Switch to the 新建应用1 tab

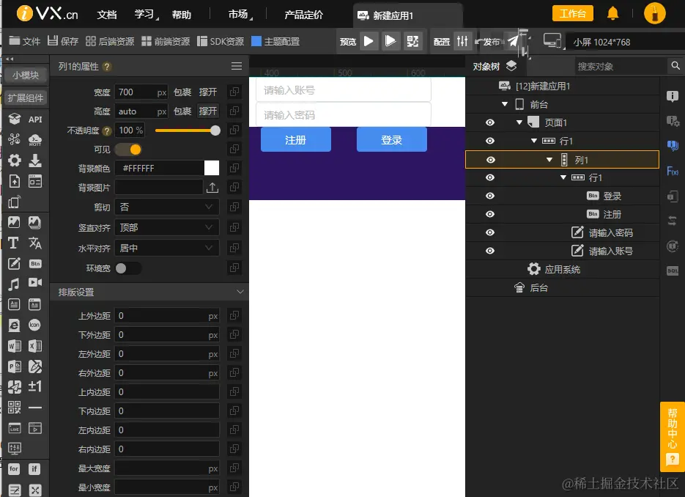click(x=407, y=15)
